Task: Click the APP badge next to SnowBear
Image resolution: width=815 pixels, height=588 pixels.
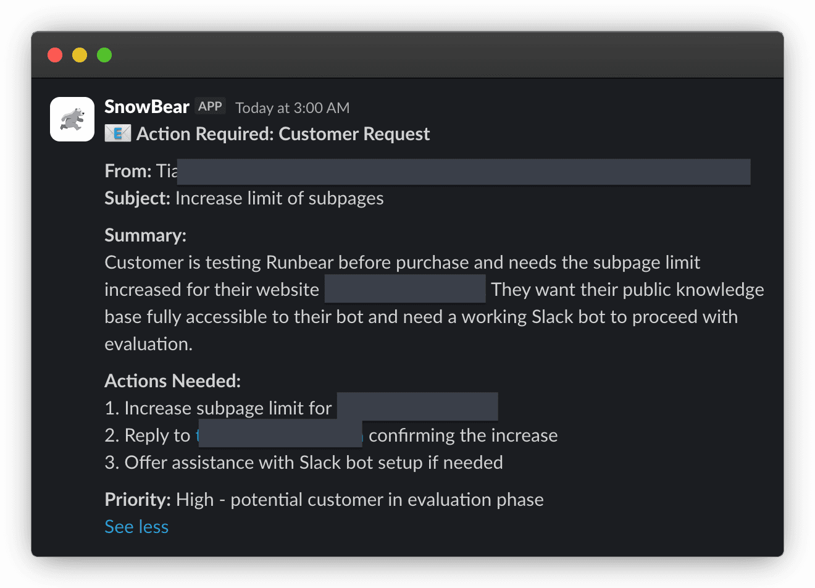Action: click(210, 106)
